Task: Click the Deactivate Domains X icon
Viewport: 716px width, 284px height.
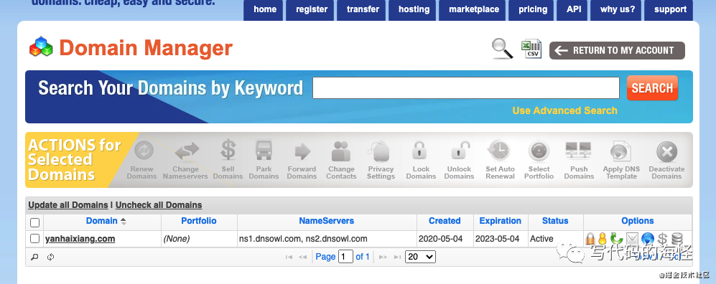Action: (x=666, y=152)
